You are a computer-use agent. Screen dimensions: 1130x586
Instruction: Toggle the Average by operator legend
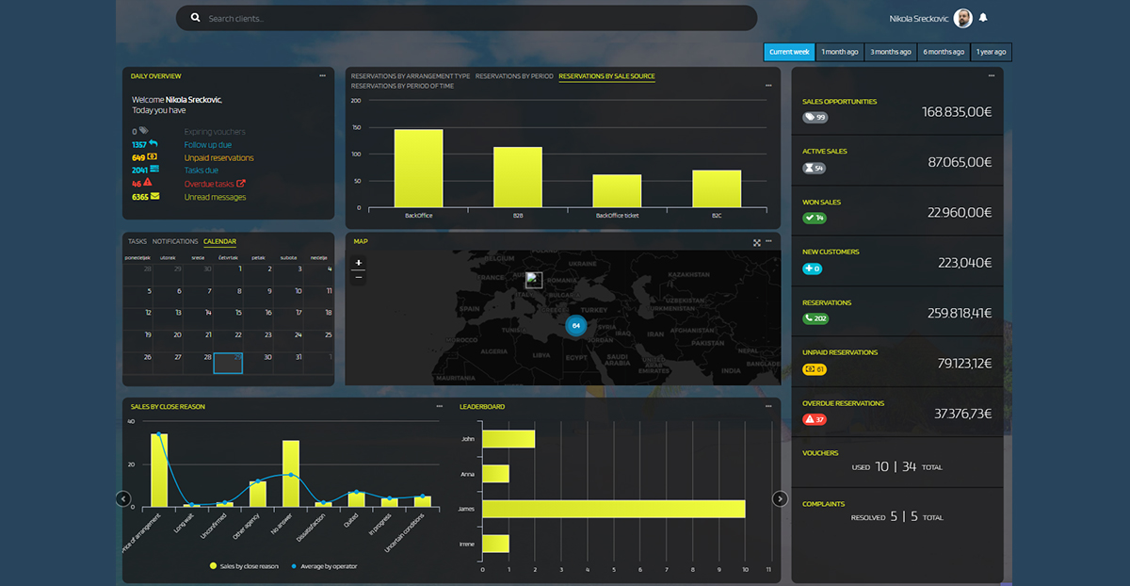point(325,565)
